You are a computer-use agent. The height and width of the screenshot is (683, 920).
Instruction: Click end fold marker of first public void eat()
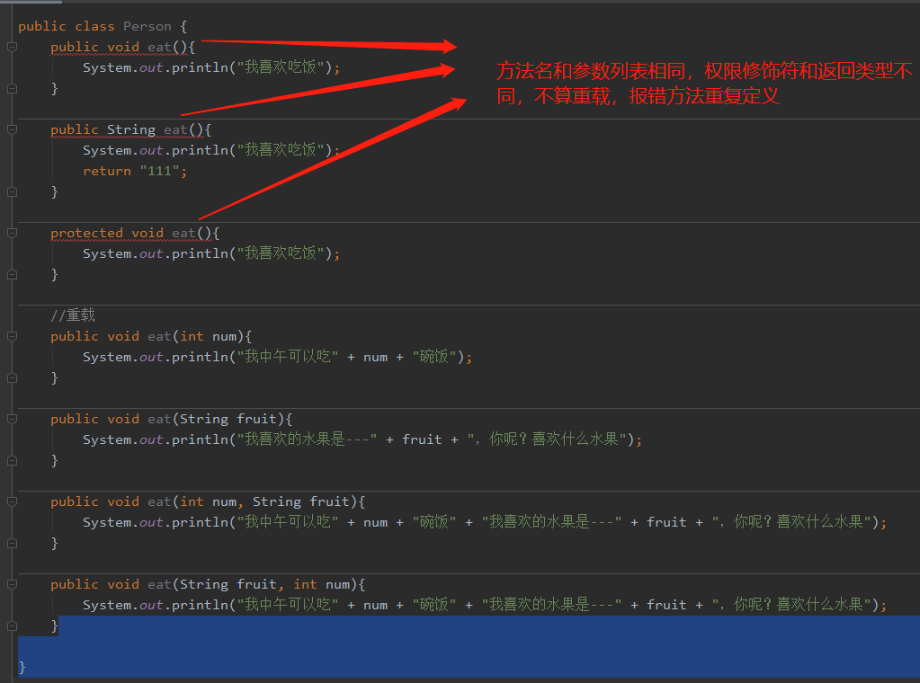click(12, 89)
